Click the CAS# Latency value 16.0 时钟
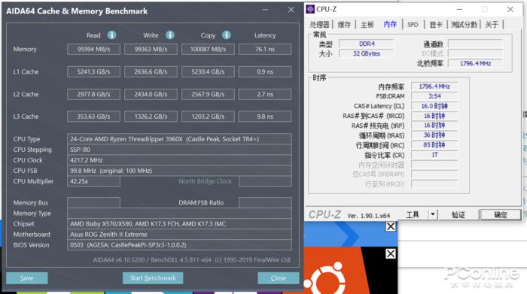Image resolution: width=527 pixels, height=294 pixels. tap(434, 106)
